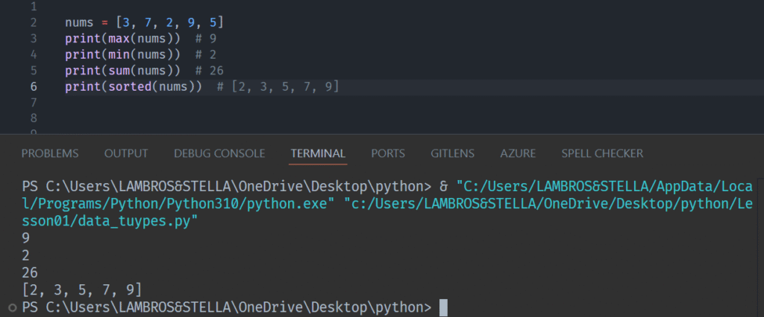The width and height of the screenshot is (764, 317).
Task: Open the SPELL CHECKER tab
Action: pyautogui.click(x=602, y=153)
